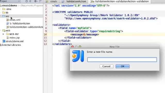
Task: Click line number 10 in gutter
Action: (45, 34)
